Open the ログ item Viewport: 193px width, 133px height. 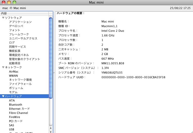pyautogui.click(x=12, y=43)
